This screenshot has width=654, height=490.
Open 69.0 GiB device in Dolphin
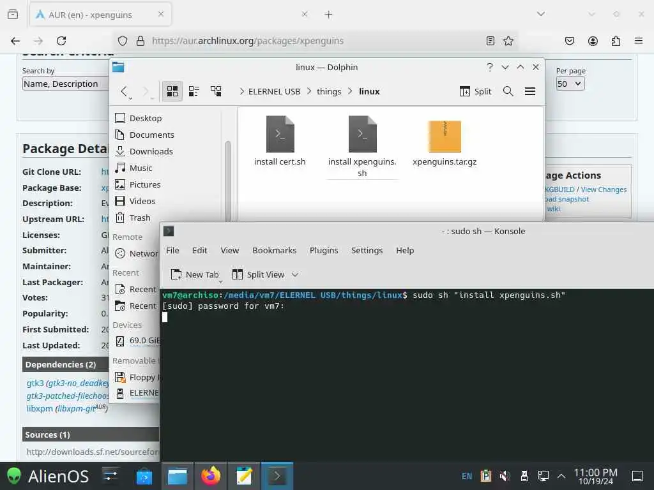click(136, 341)
